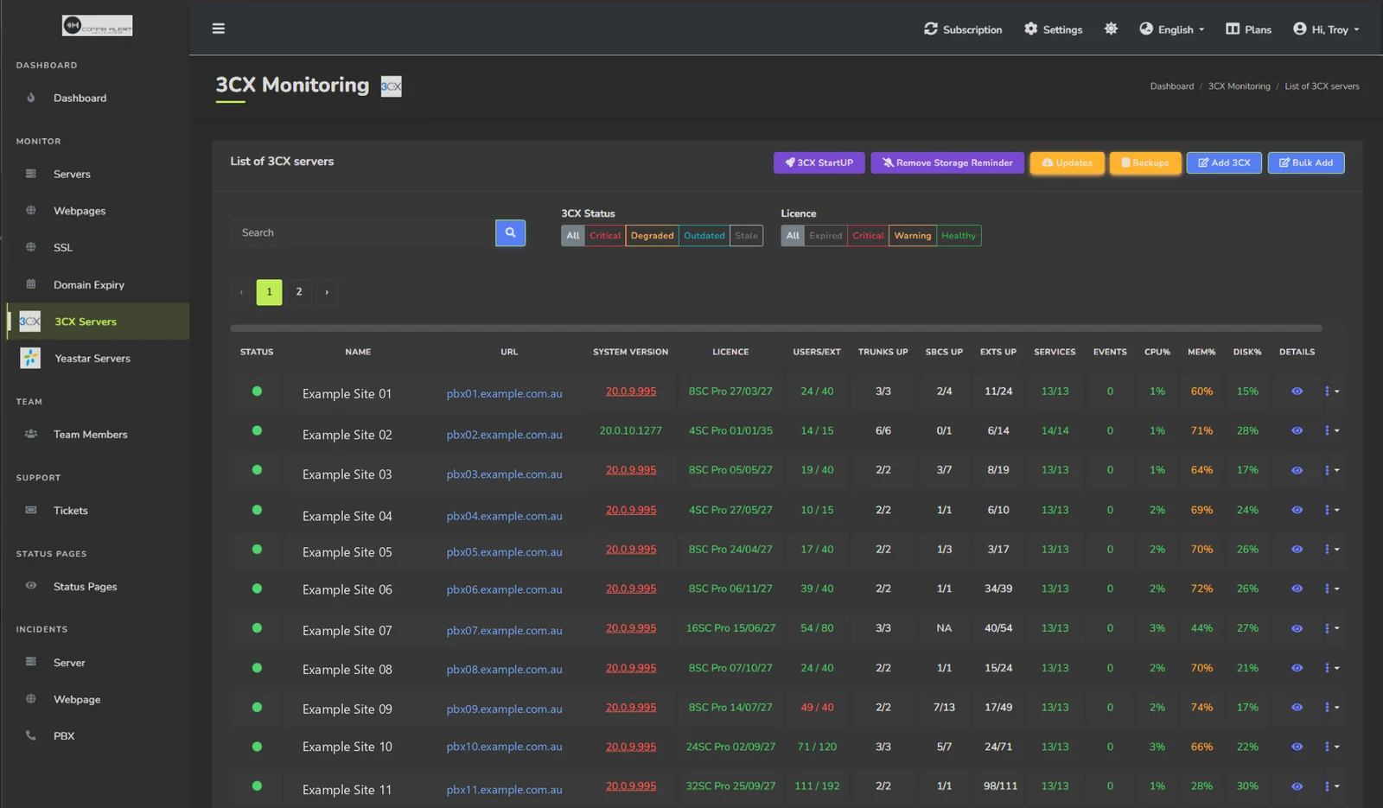Open actions dropdown for Example Site 09

pos(1331,707)
